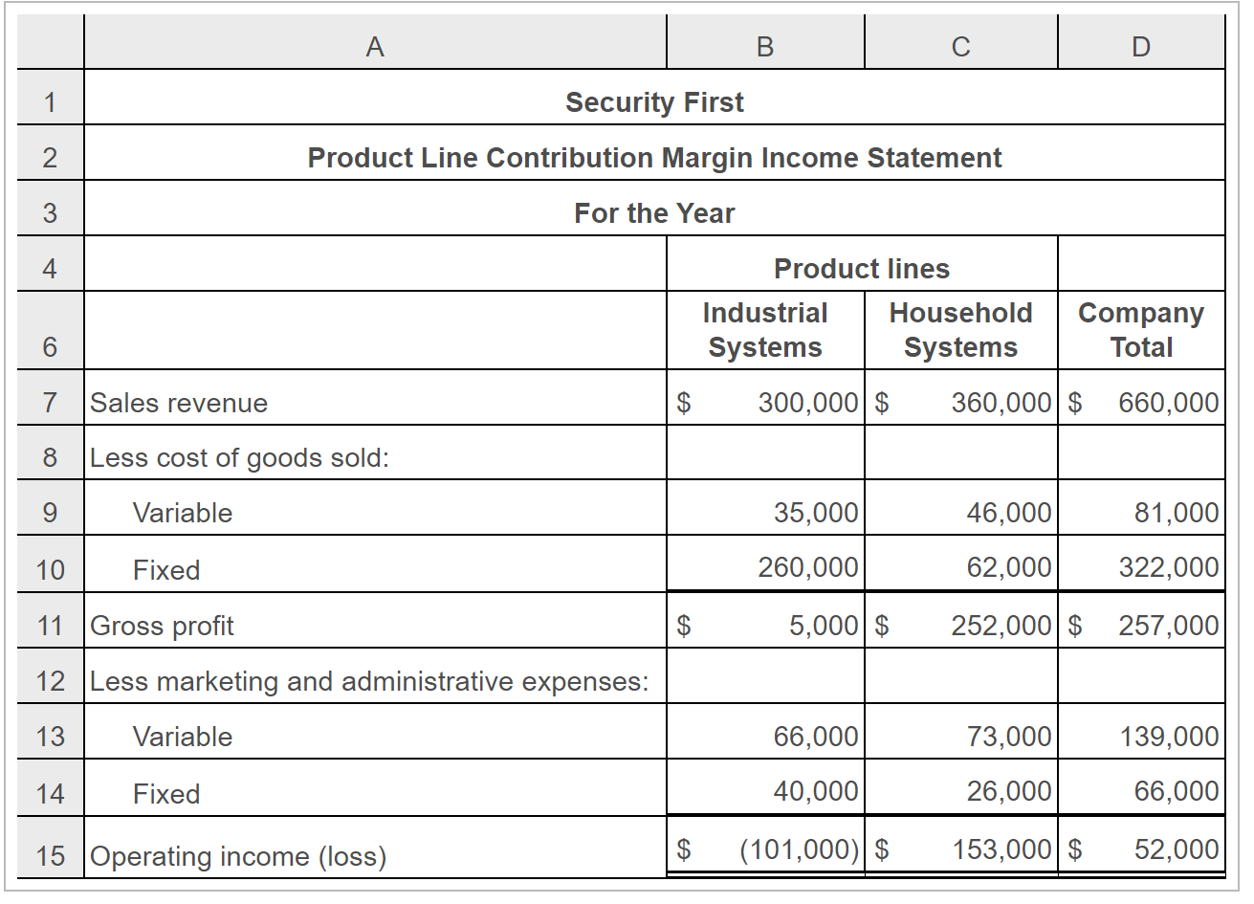Select column header C
The width and height of the screenshot is (1254, 904).
pos(960,42)
